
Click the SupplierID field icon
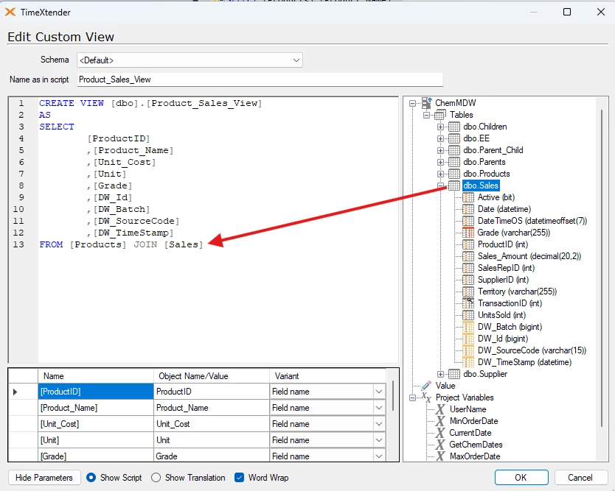468,280
